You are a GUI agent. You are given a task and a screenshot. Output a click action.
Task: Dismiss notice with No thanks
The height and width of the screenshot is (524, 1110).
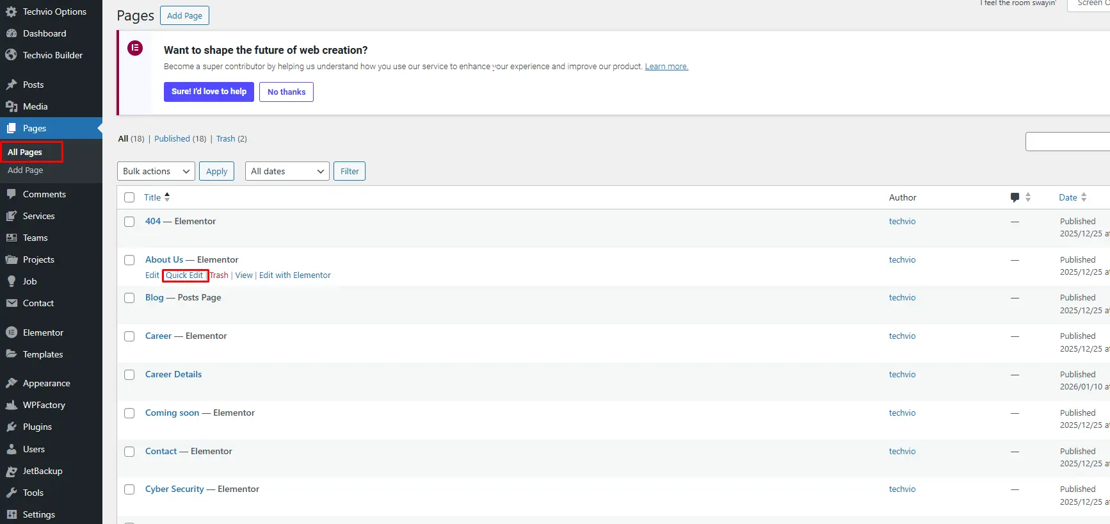click(286, 92)
